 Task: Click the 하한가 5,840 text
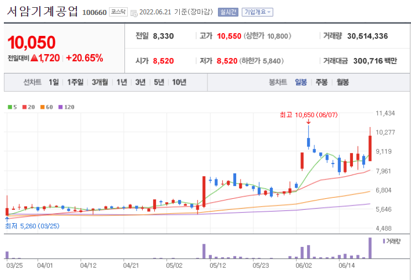(x=261, y=61)
